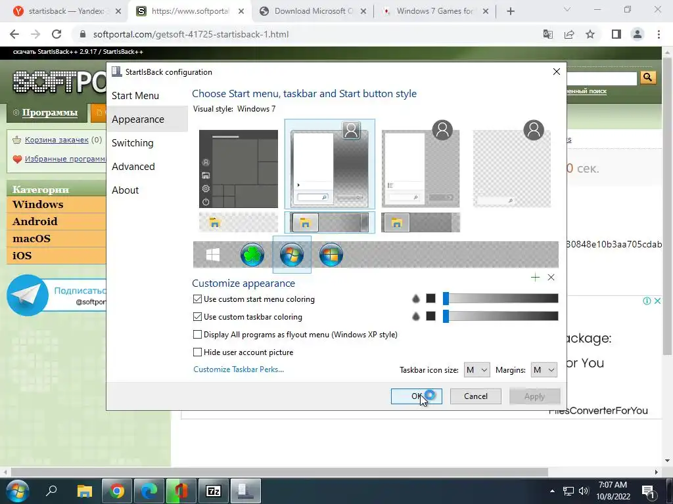Click the translate page icon
Viewport: 673px width, 504px height.
[x=548, y=34]
